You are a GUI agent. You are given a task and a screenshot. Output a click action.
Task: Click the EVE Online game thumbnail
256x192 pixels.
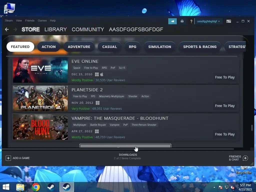coord(40,70)
